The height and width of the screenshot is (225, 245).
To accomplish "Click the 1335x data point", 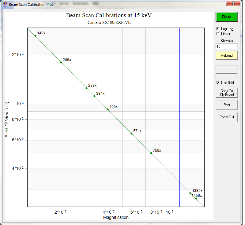I will coord(190,193).
